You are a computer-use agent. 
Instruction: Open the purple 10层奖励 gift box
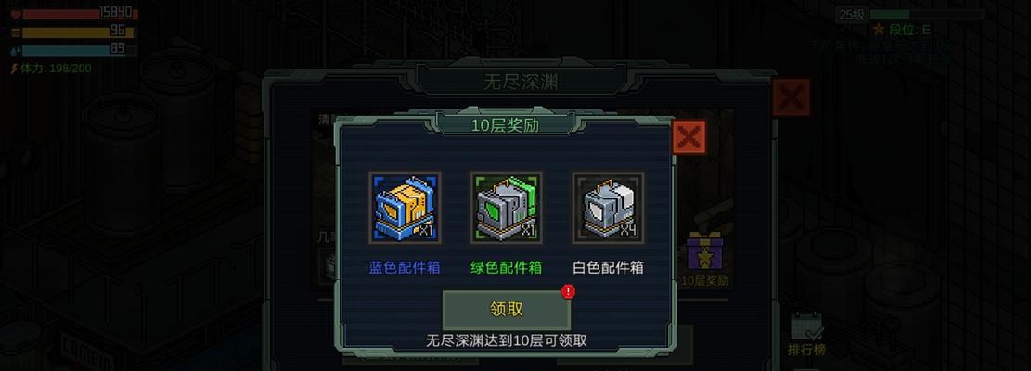[x=705, y=251]
